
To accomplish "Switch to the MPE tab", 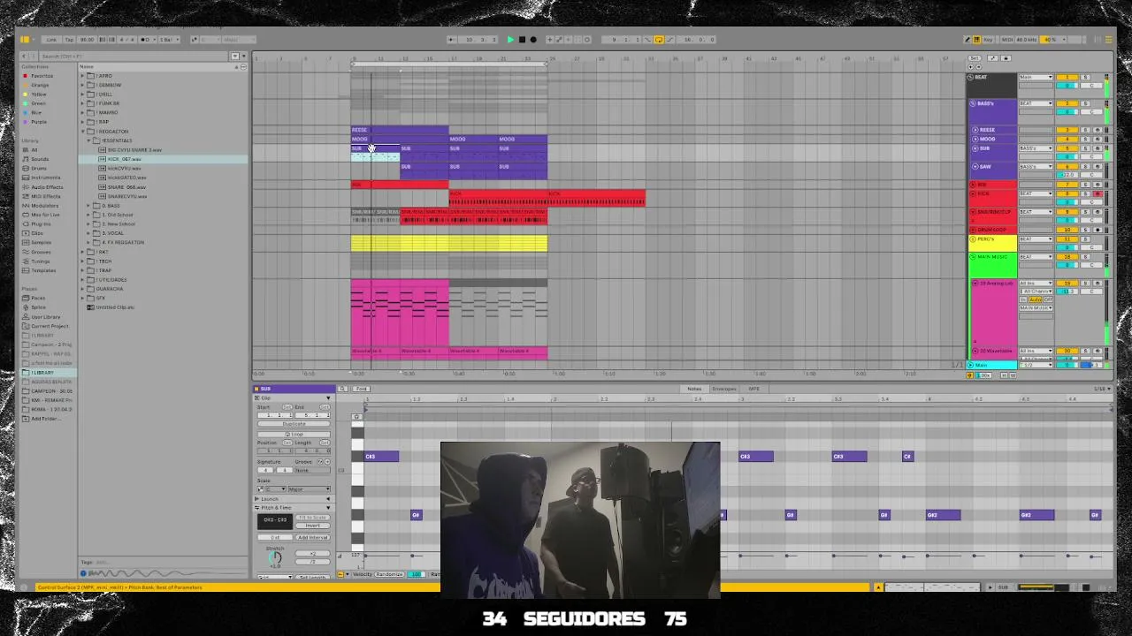I will 753,389.
